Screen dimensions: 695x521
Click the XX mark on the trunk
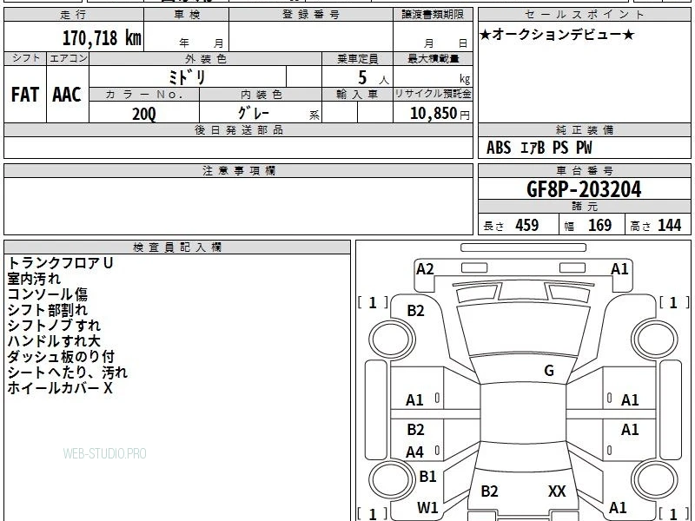pos(557,491)
